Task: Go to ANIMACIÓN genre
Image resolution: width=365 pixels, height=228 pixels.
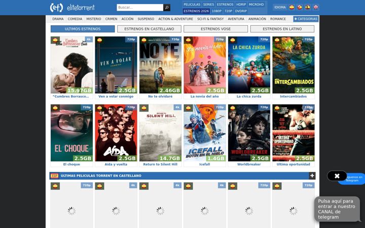Action: (257, 19)
